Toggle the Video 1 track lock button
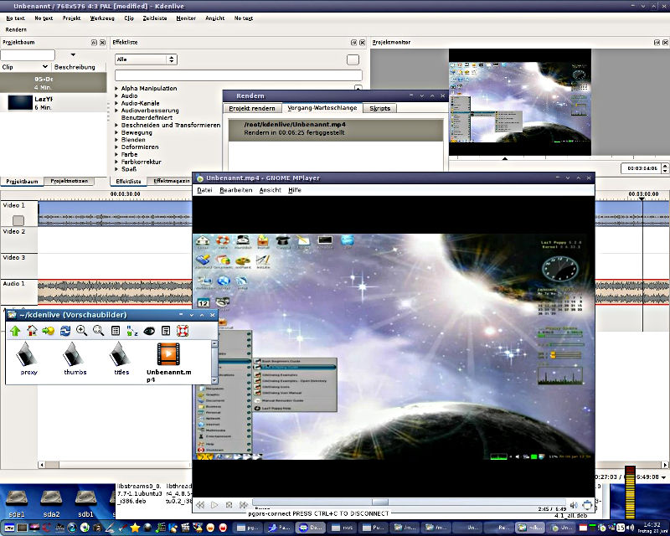This screenshot has width=670, height=536. 18,220
